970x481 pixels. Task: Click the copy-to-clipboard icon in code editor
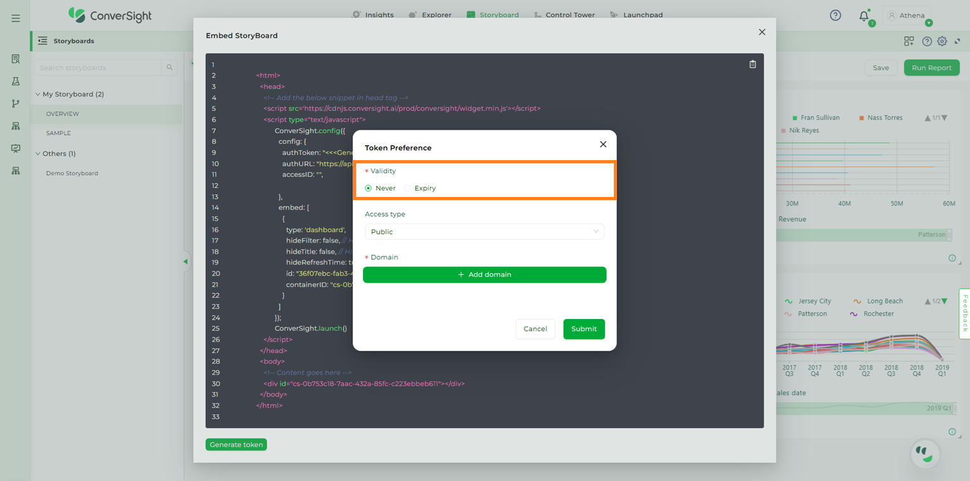tap(752, 64)
